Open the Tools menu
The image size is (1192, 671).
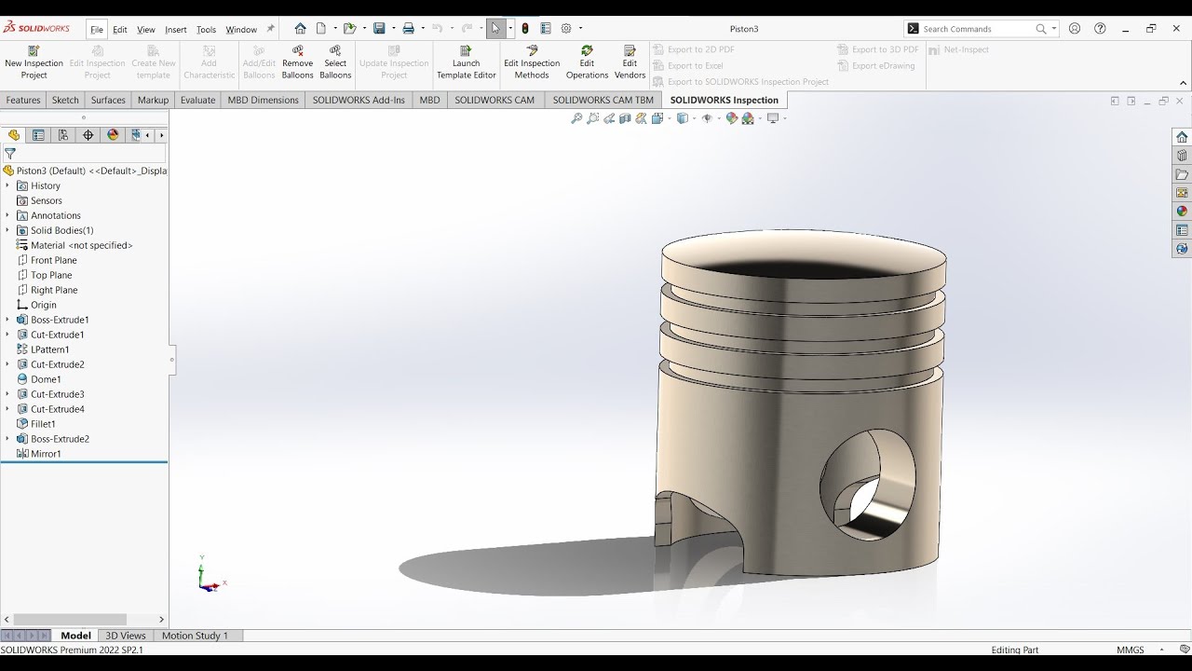[206, 29]
